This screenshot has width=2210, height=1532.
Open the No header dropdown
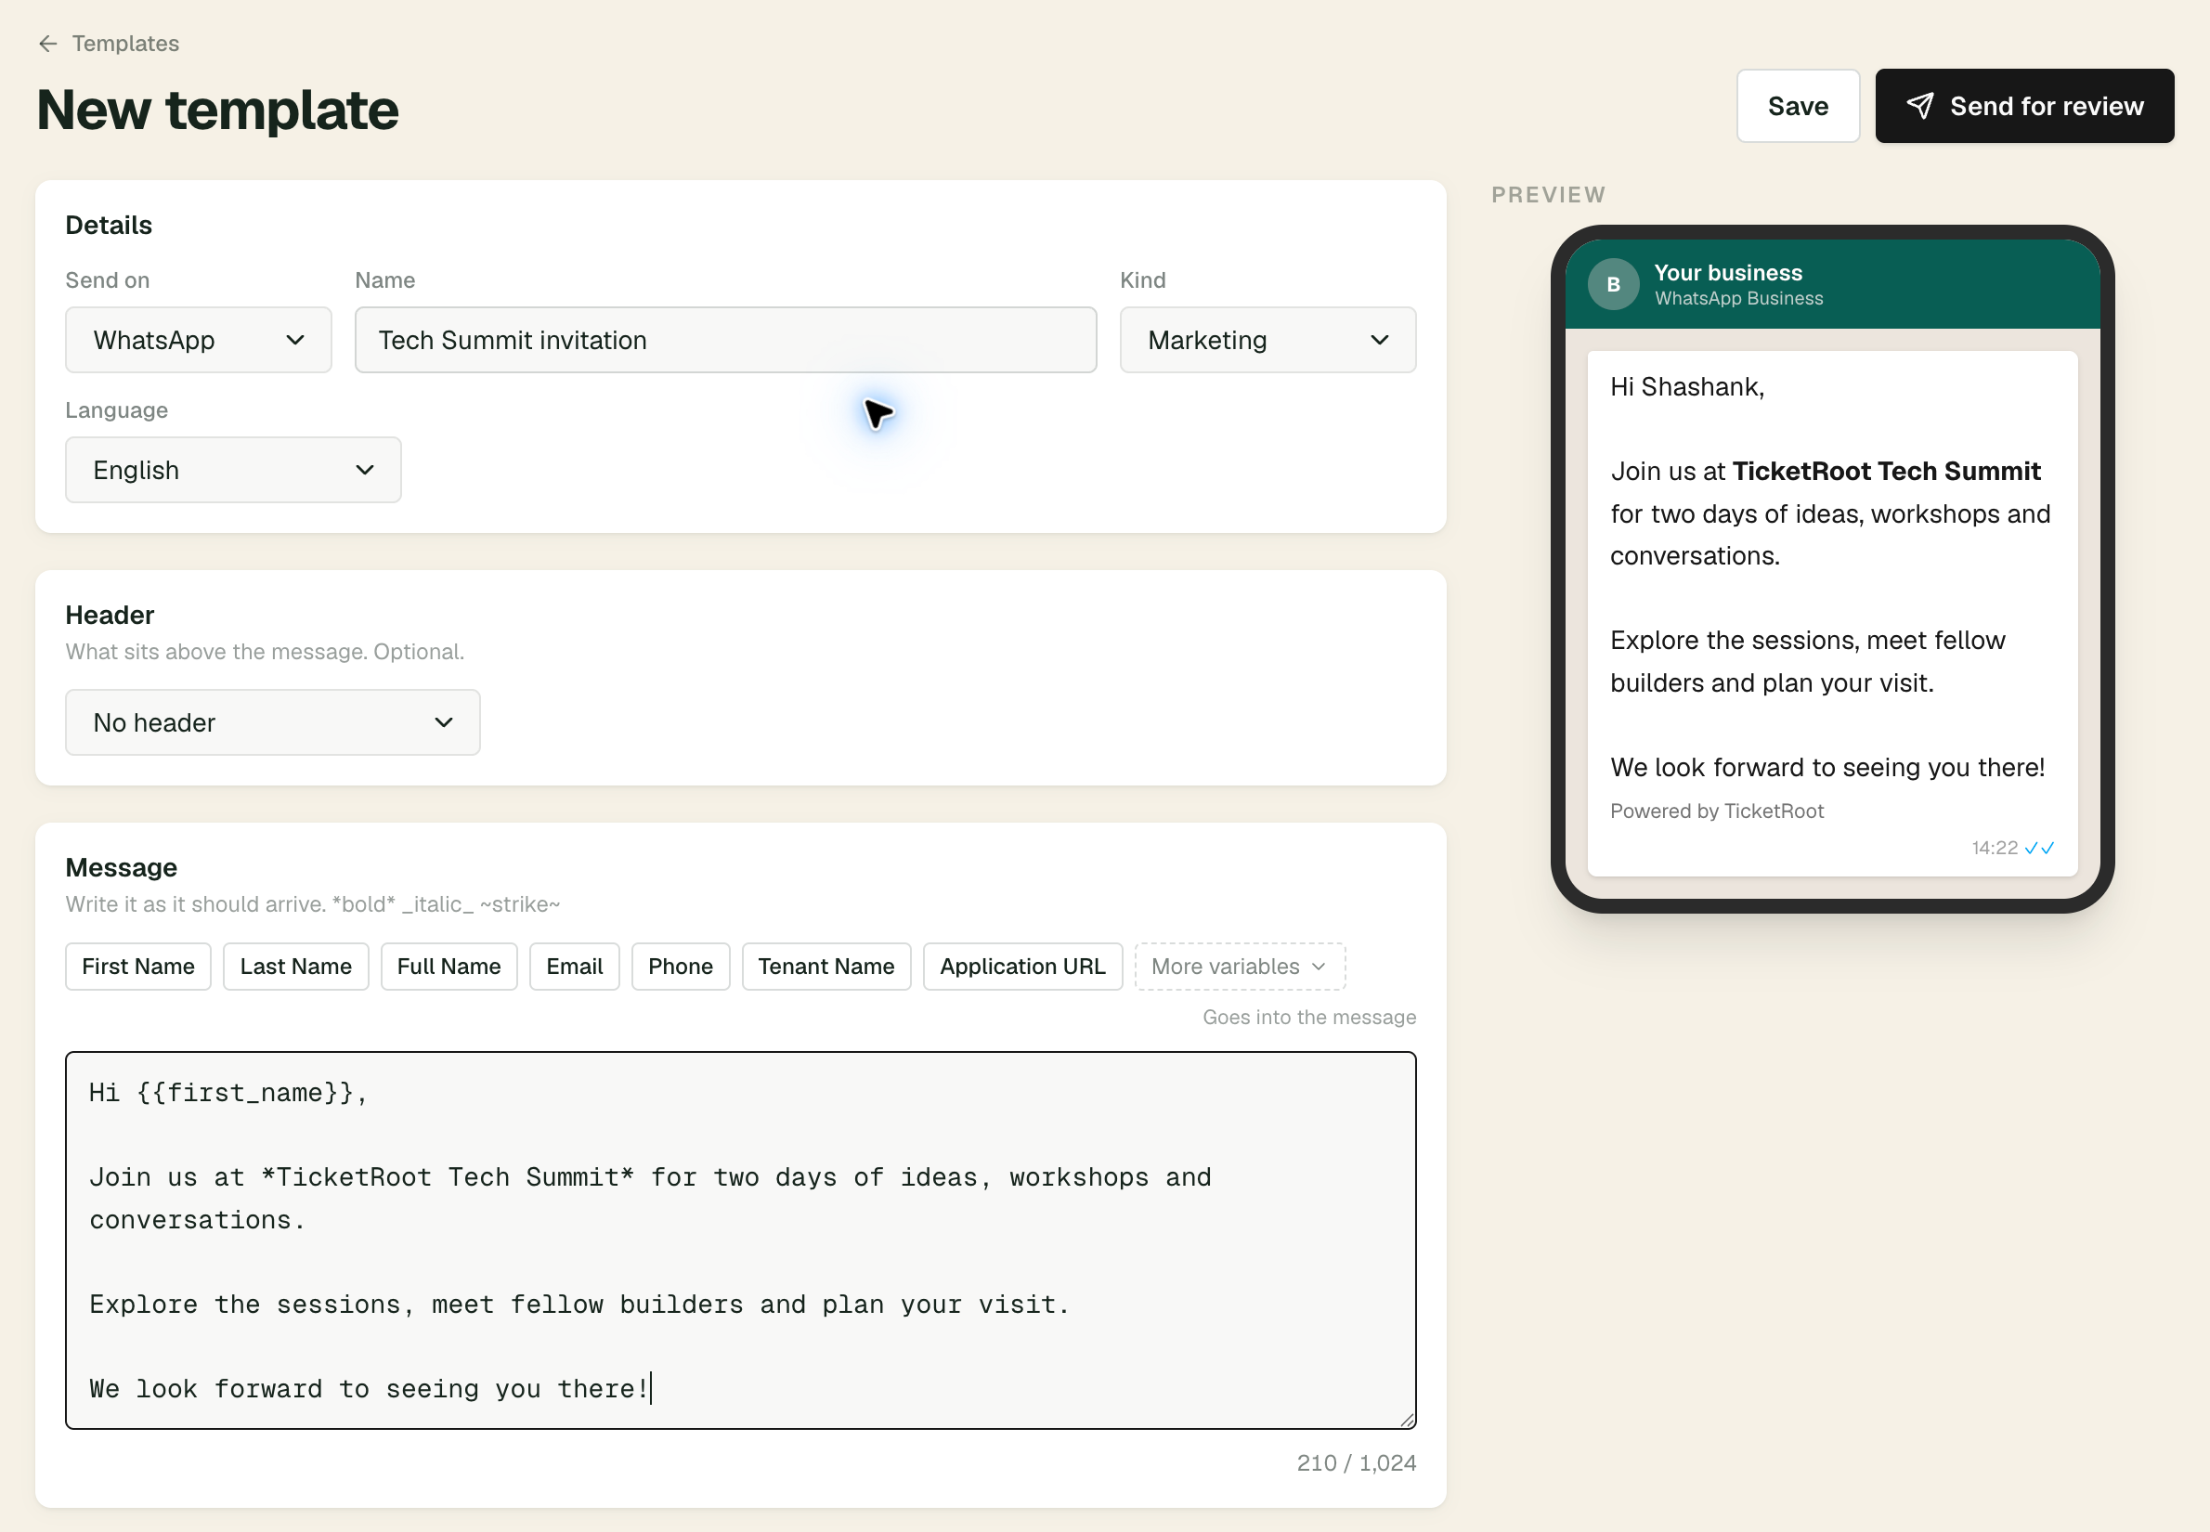(x=272, y=721)
